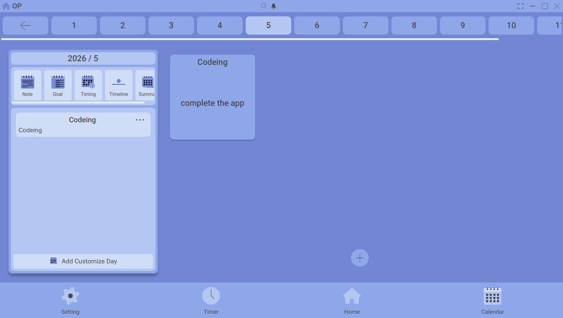The width and height of the screenshot is (563, 318).
Task: Go to Home in bottom bar
Action: [x=352, y=300]
